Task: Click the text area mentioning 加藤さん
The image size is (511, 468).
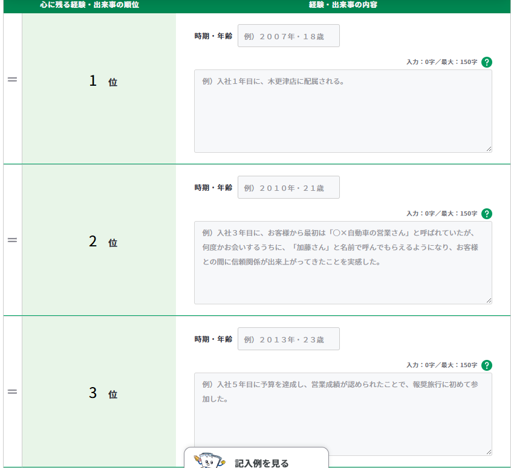Action: click(342, 263)
